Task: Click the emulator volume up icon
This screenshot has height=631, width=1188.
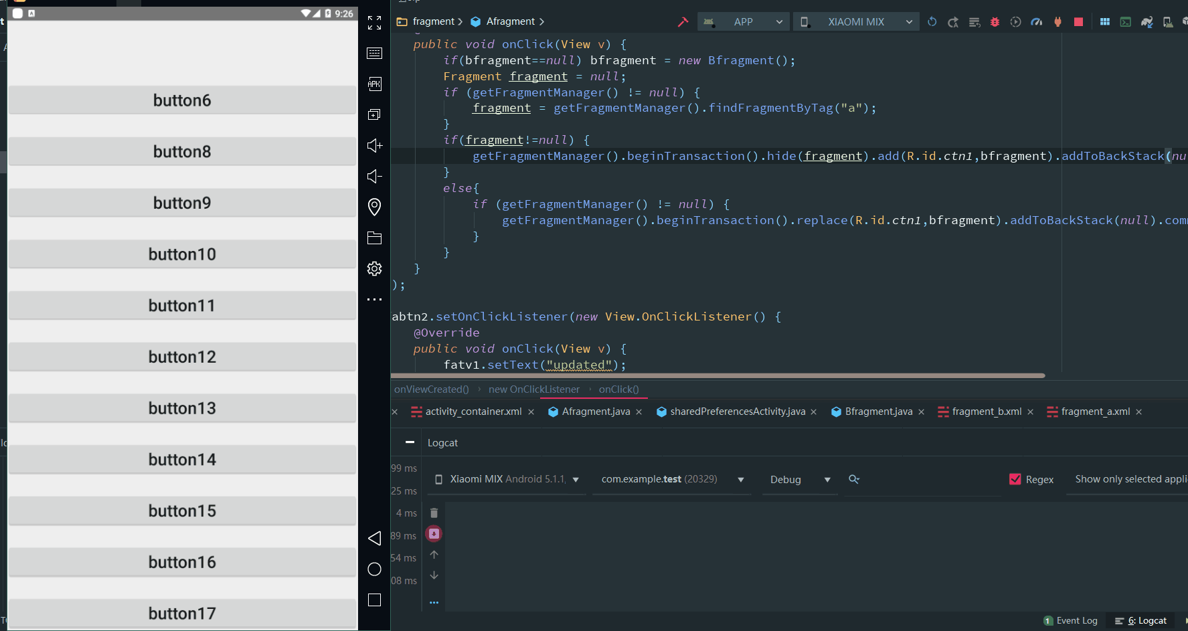Action: pos(374,145)
